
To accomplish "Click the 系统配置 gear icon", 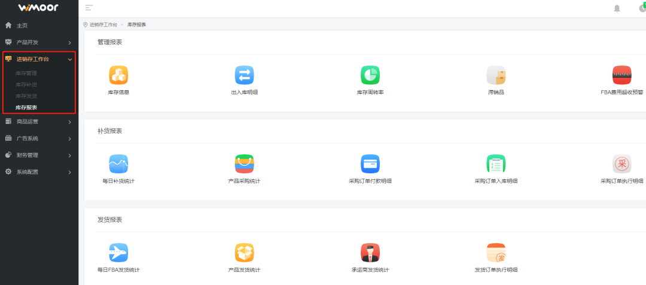I will coord(8,172).
